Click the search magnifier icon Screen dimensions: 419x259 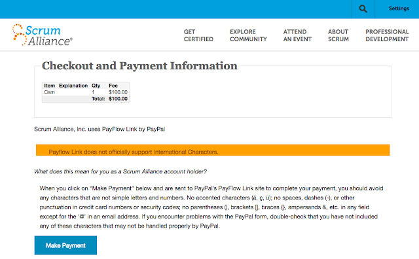click(x=363, y=9)
